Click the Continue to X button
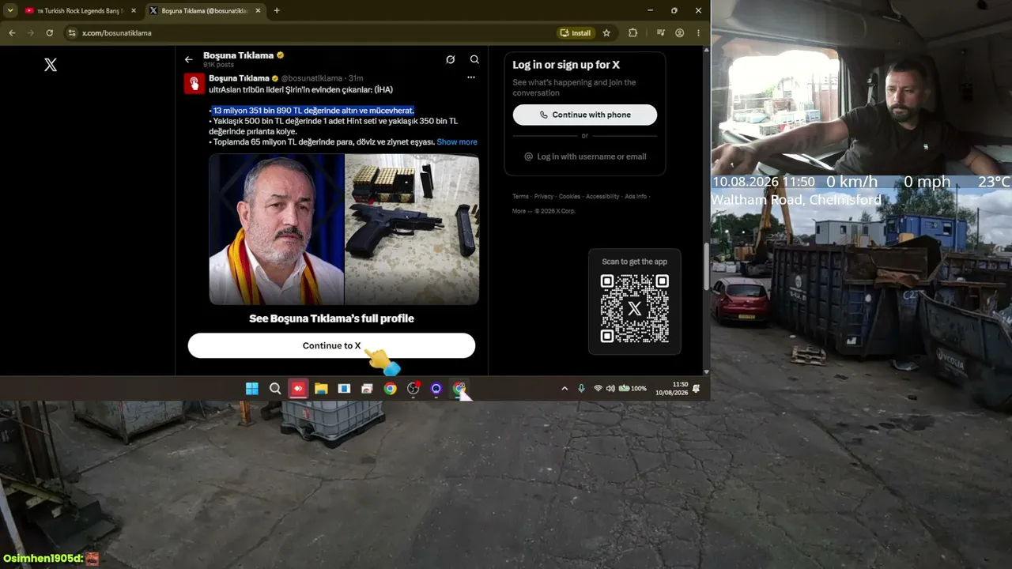1012x569 pixels. [x=331, y=345]
